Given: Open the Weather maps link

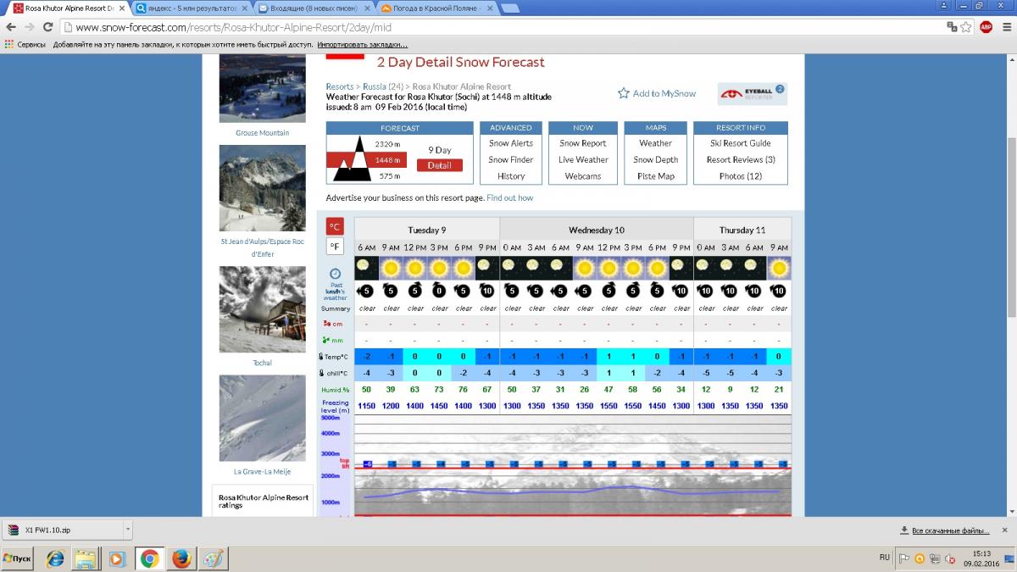Looking at the screenshot, I should [655, 143].
